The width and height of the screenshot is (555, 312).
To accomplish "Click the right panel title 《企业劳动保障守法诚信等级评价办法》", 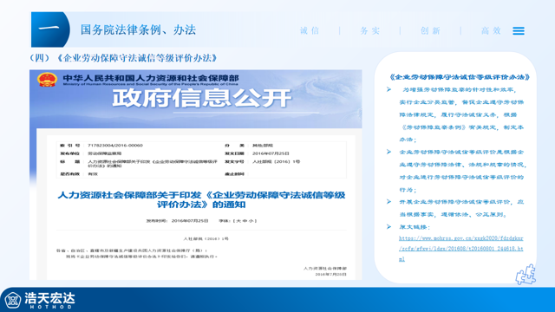I will (x=459, y=77).
